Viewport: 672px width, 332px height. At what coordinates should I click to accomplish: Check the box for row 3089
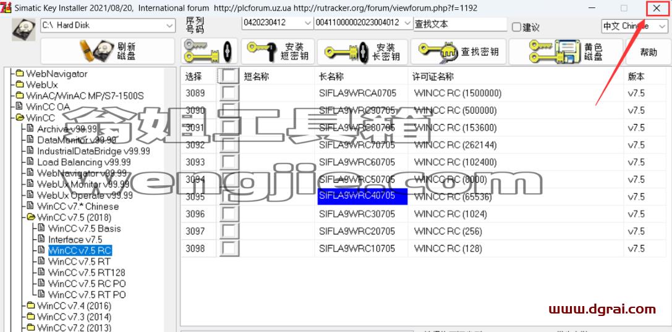tap(229, 93)
